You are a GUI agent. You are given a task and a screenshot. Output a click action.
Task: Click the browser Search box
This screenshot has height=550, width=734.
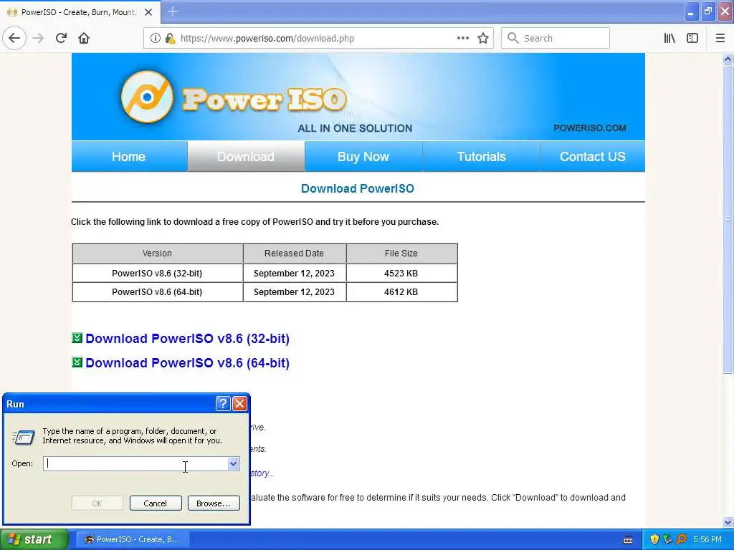pos(556,38)
